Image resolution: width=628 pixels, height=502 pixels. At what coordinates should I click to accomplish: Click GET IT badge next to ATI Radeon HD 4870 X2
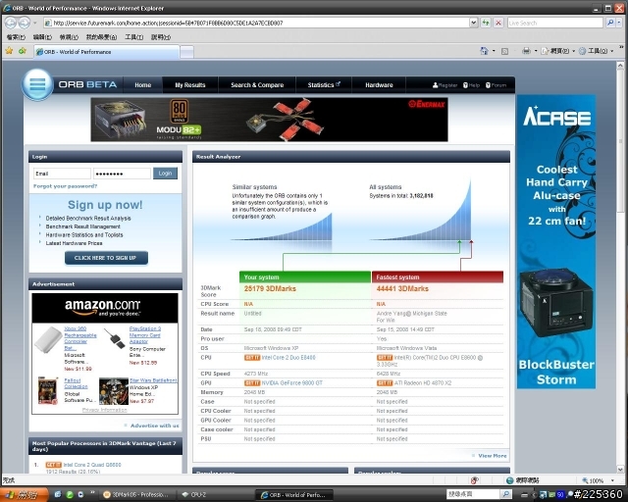pos(385,383)
